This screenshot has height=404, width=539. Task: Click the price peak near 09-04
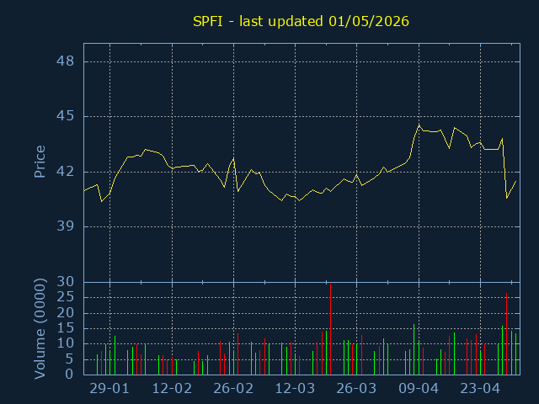pos(419,125)
